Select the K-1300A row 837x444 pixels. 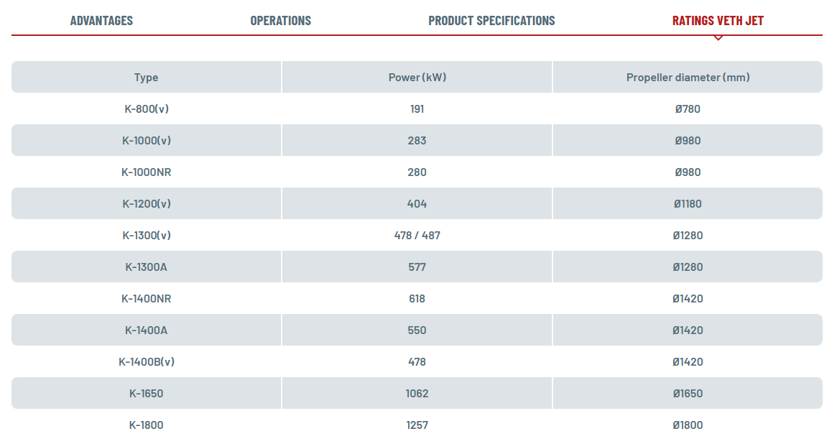coord(145,267)
